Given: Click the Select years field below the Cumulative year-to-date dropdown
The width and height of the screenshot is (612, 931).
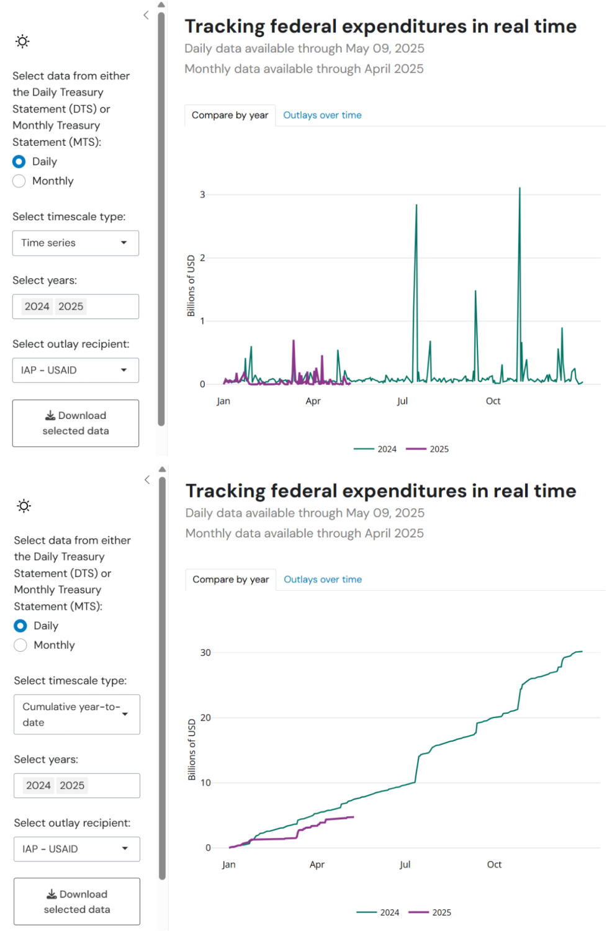Looking at the screenshot, I should coord(112,786).
